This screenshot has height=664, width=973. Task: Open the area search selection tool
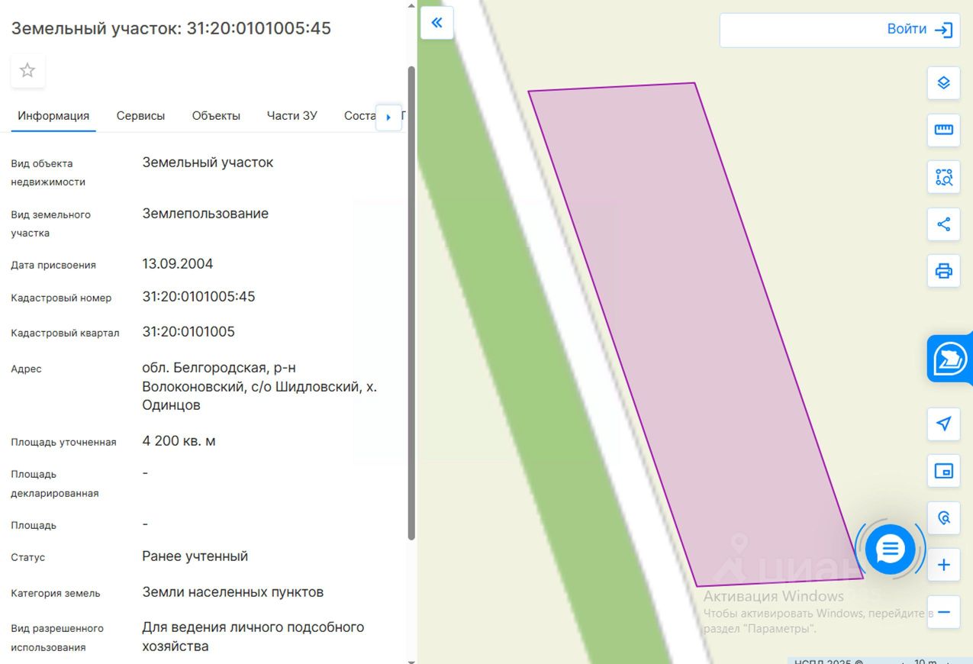click(943, 177)
